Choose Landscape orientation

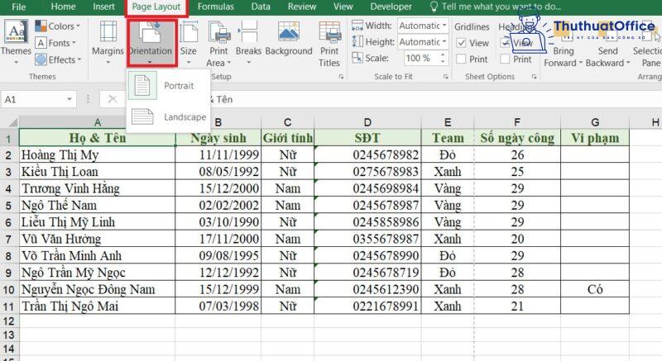pyautogui.click(x=169, y=116)
